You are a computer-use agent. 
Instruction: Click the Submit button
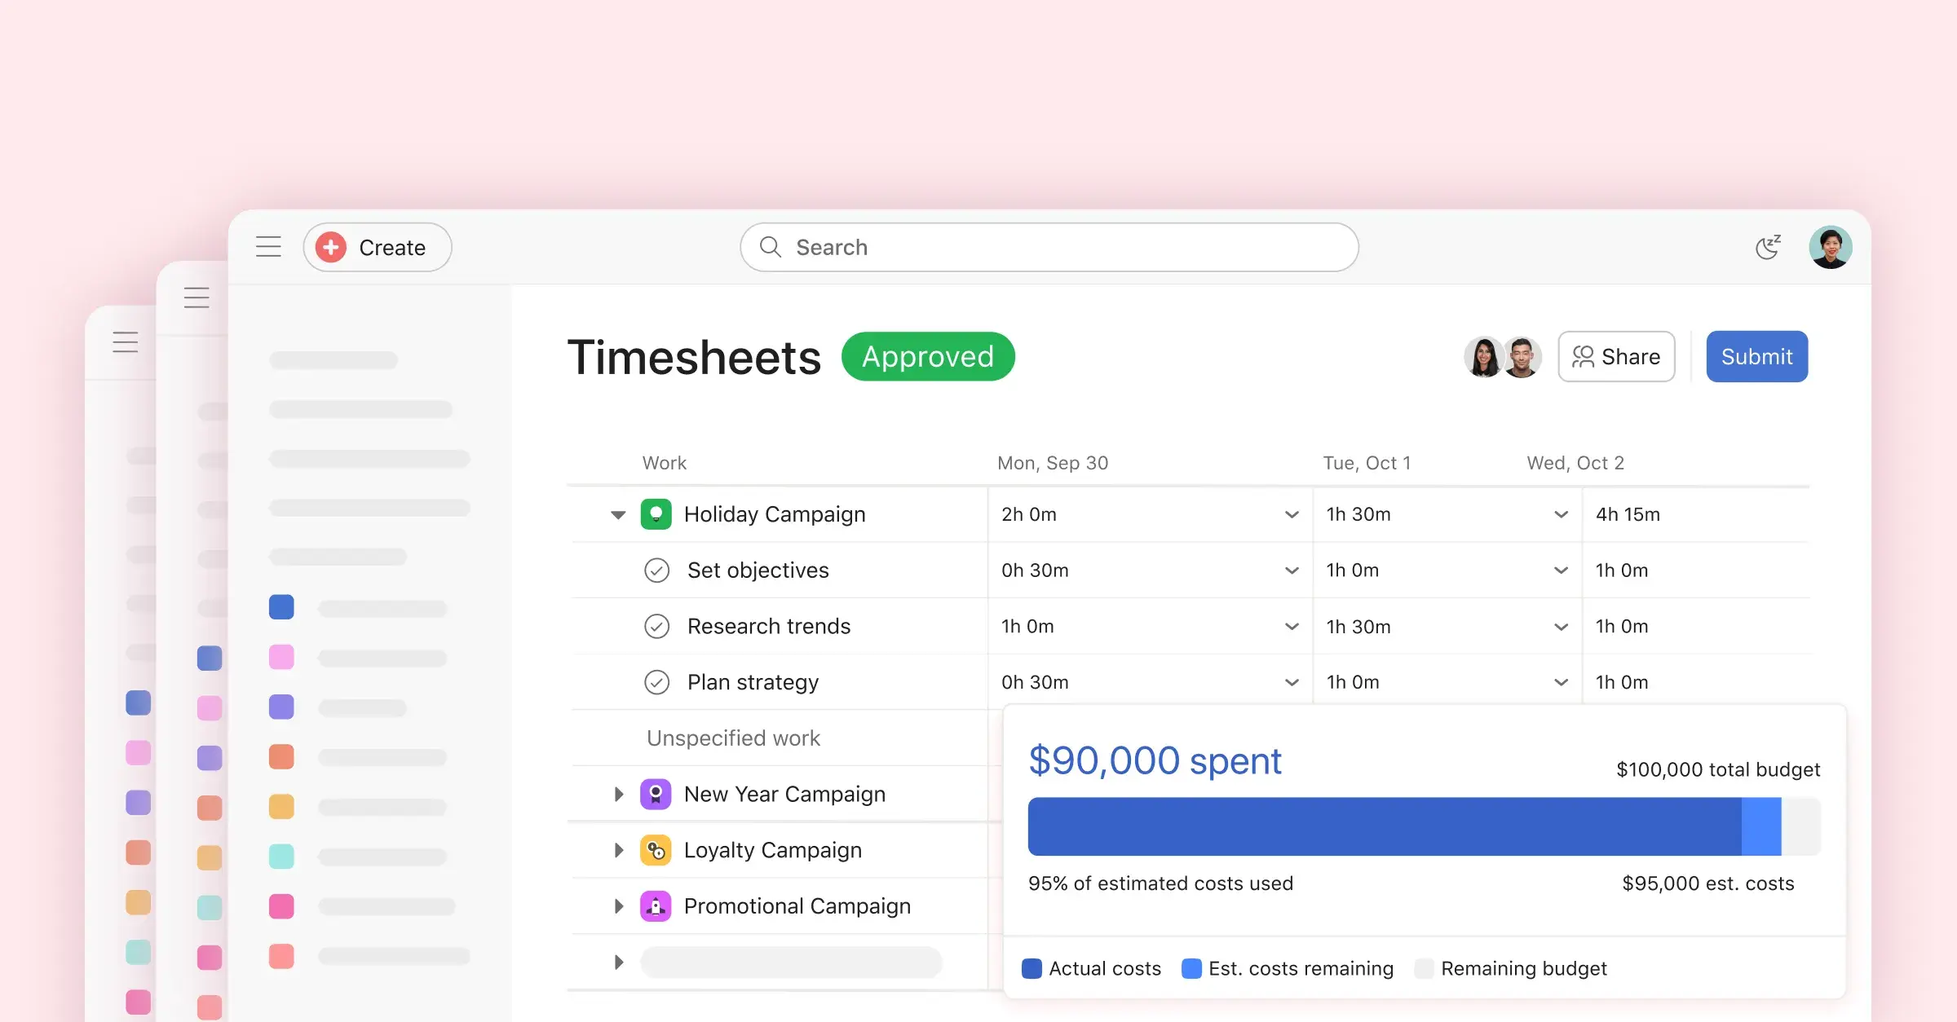1756,356
